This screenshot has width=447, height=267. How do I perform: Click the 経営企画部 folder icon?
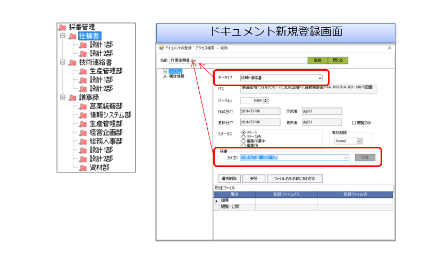[83, 133]
